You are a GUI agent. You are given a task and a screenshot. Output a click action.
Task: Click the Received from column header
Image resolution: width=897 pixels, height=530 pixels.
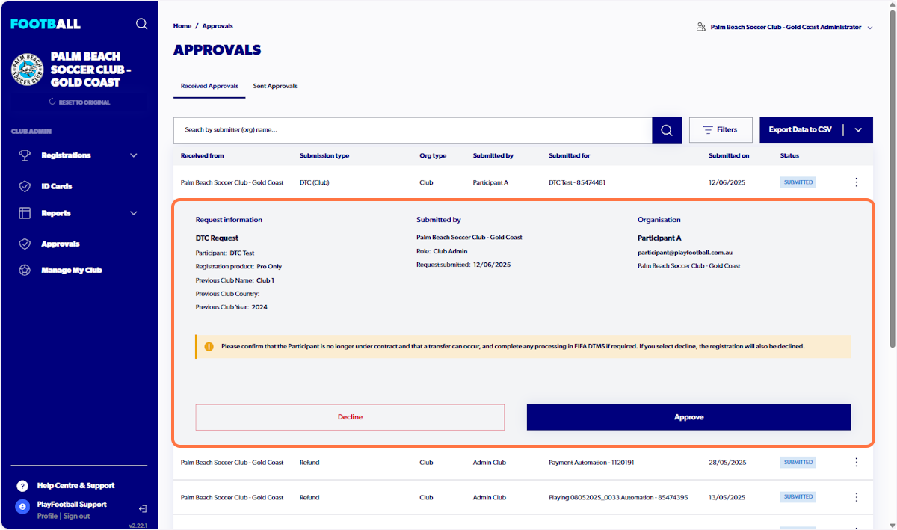point(202,156)
